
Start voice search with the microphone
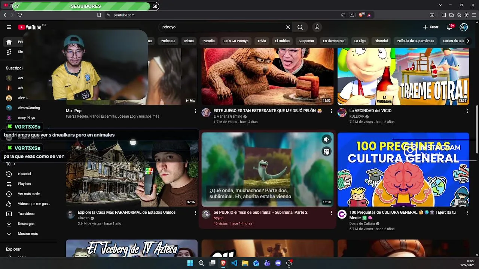click(x=317, y=27)
